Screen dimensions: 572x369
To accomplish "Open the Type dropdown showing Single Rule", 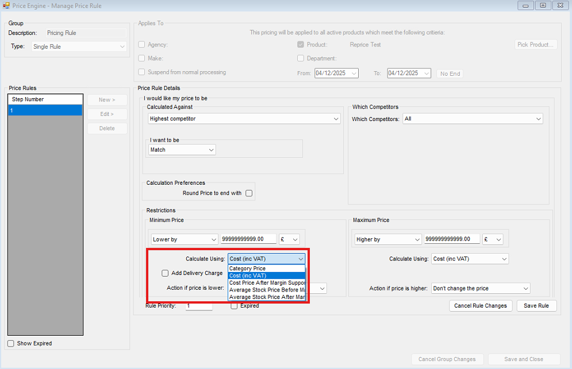I will (x=79, y=46).
